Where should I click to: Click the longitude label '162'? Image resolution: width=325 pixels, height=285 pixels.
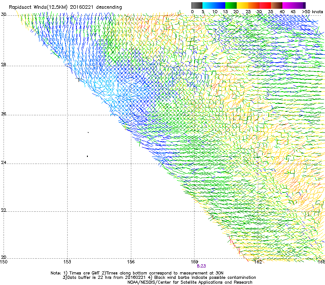point(258,262)
